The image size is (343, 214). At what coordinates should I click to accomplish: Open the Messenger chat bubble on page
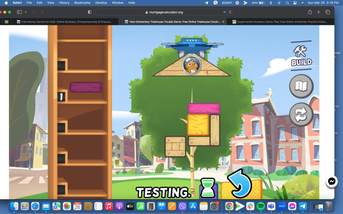click(x=332, y=181)
